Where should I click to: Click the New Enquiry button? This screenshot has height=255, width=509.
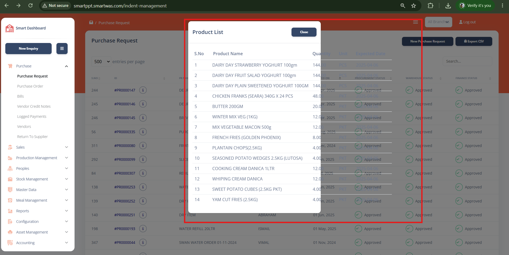(x=28, y=49)
